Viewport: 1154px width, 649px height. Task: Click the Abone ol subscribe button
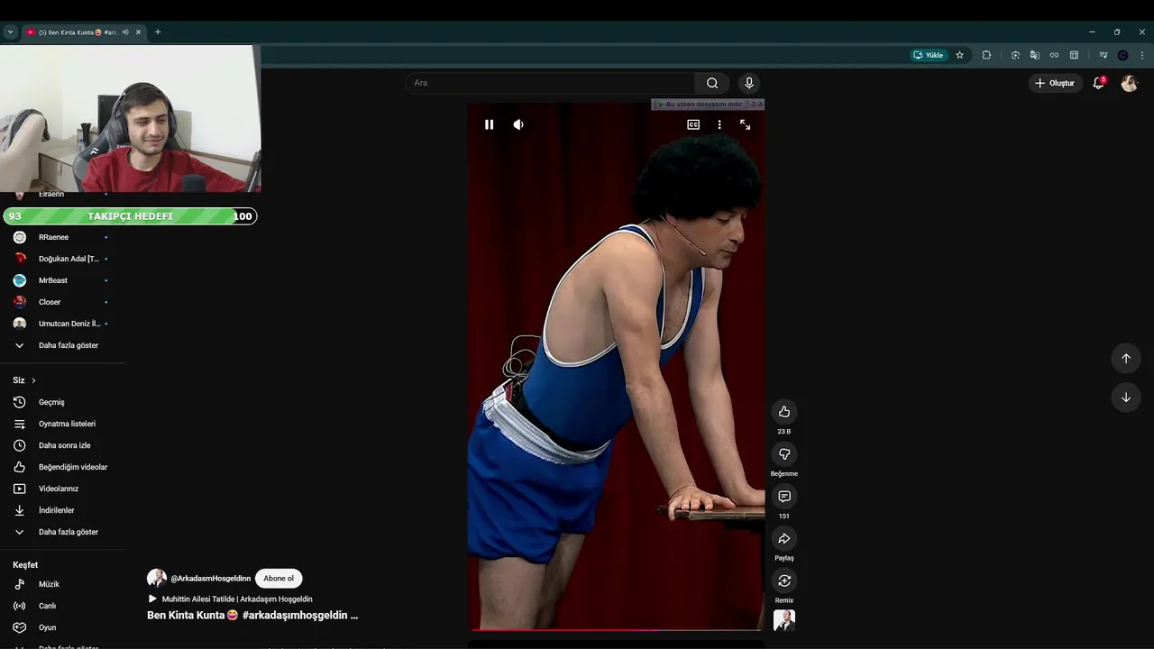pyautogui.click(x=279, y=579)
